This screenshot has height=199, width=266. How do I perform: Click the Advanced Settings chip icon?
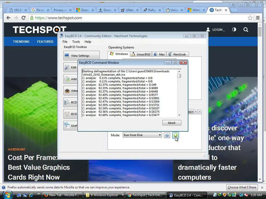coord(67,91)
